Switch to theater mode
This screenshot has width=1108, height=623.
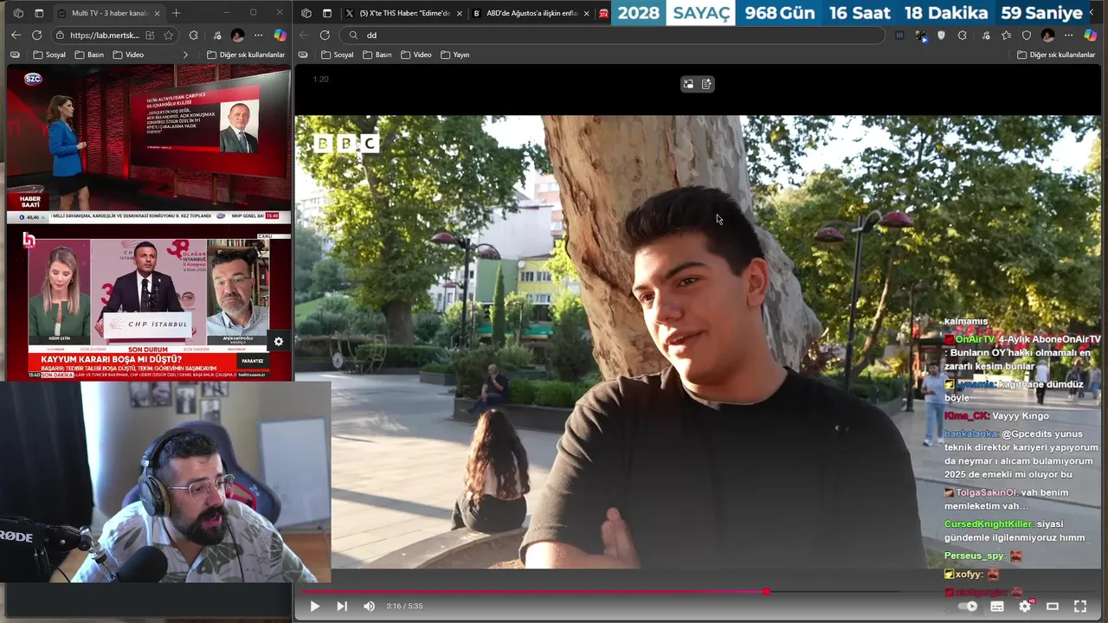[1053, 607]
